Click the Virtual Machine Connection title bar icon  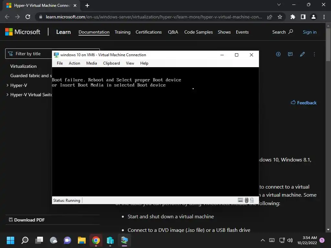56,55
